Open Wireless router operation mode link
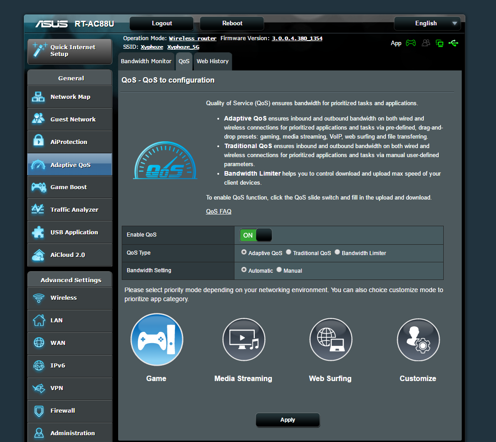The width and height of the screenshot is (496, 442). [193, 38]
